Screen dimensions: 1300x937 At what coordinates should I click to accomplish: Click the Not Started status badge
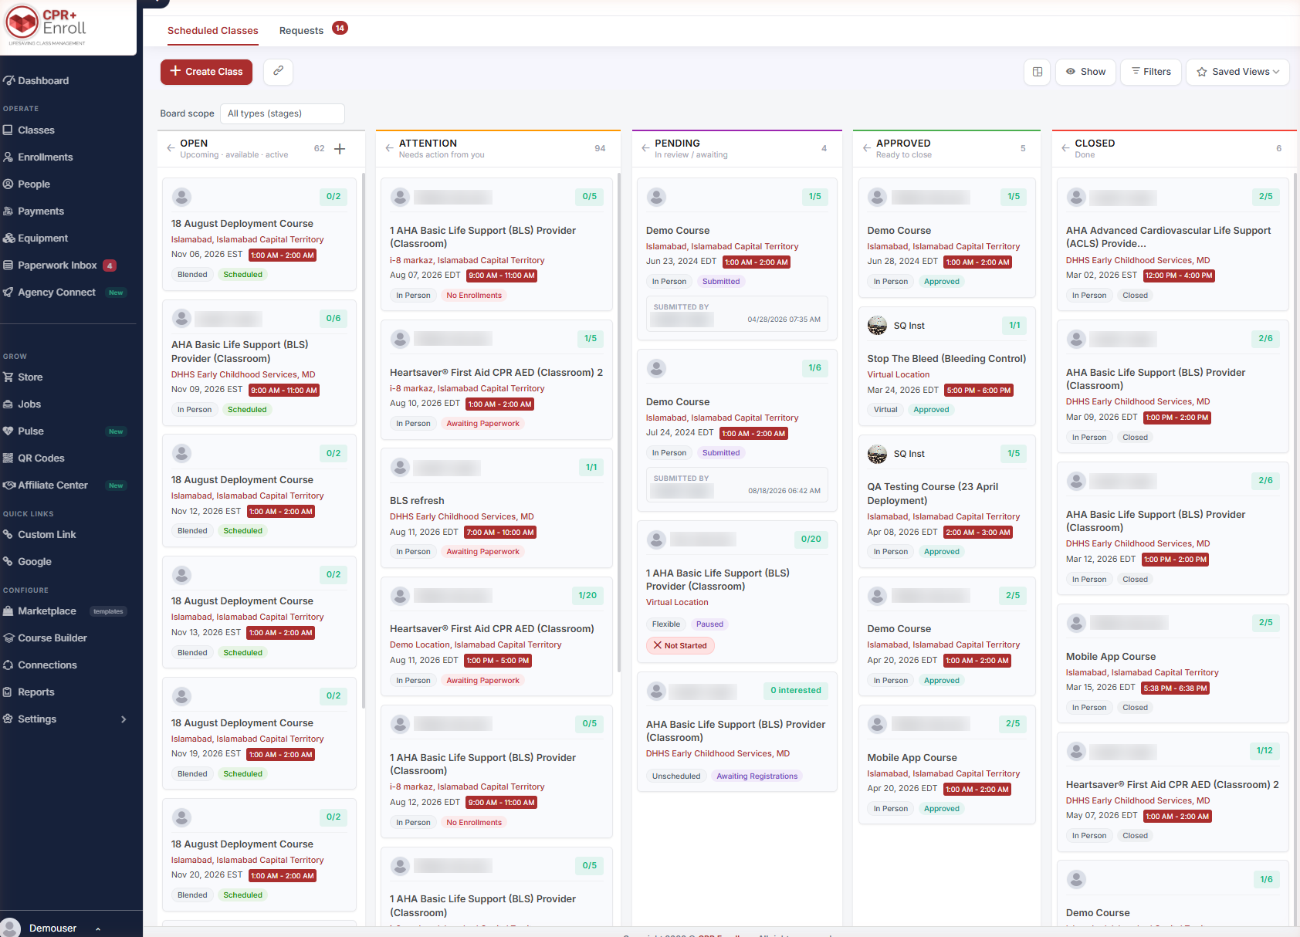680,646
